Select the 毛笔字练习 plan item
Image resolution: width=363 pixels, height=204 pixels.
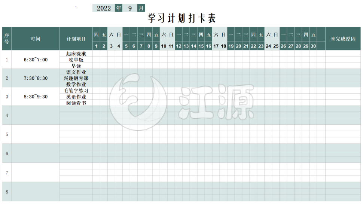76,90
